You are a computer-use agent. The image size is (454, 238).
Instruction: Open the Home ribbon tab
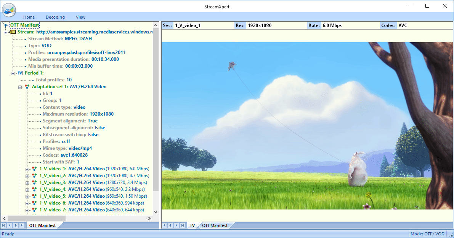pyautogui.click(x=29, y=17)
